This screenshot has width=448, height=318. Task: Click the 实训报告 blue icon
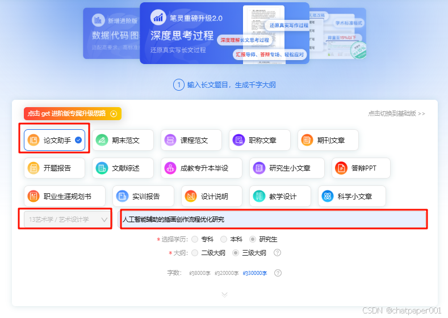coord(122,196)
